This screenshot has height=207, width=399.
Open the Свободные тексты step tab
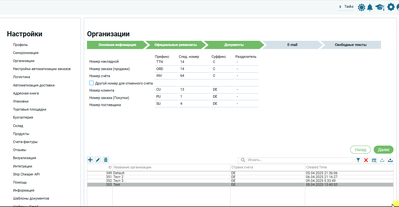click(351, 45)
